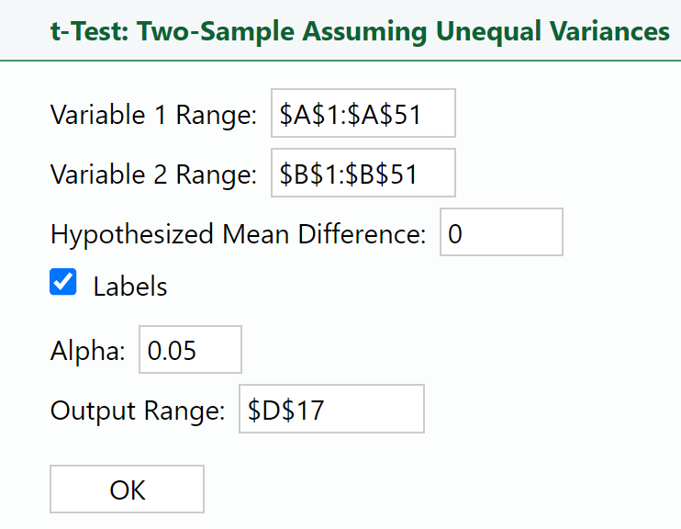
Task: Click the "Alpha:" label text
Action: click(x=87, y=351)
